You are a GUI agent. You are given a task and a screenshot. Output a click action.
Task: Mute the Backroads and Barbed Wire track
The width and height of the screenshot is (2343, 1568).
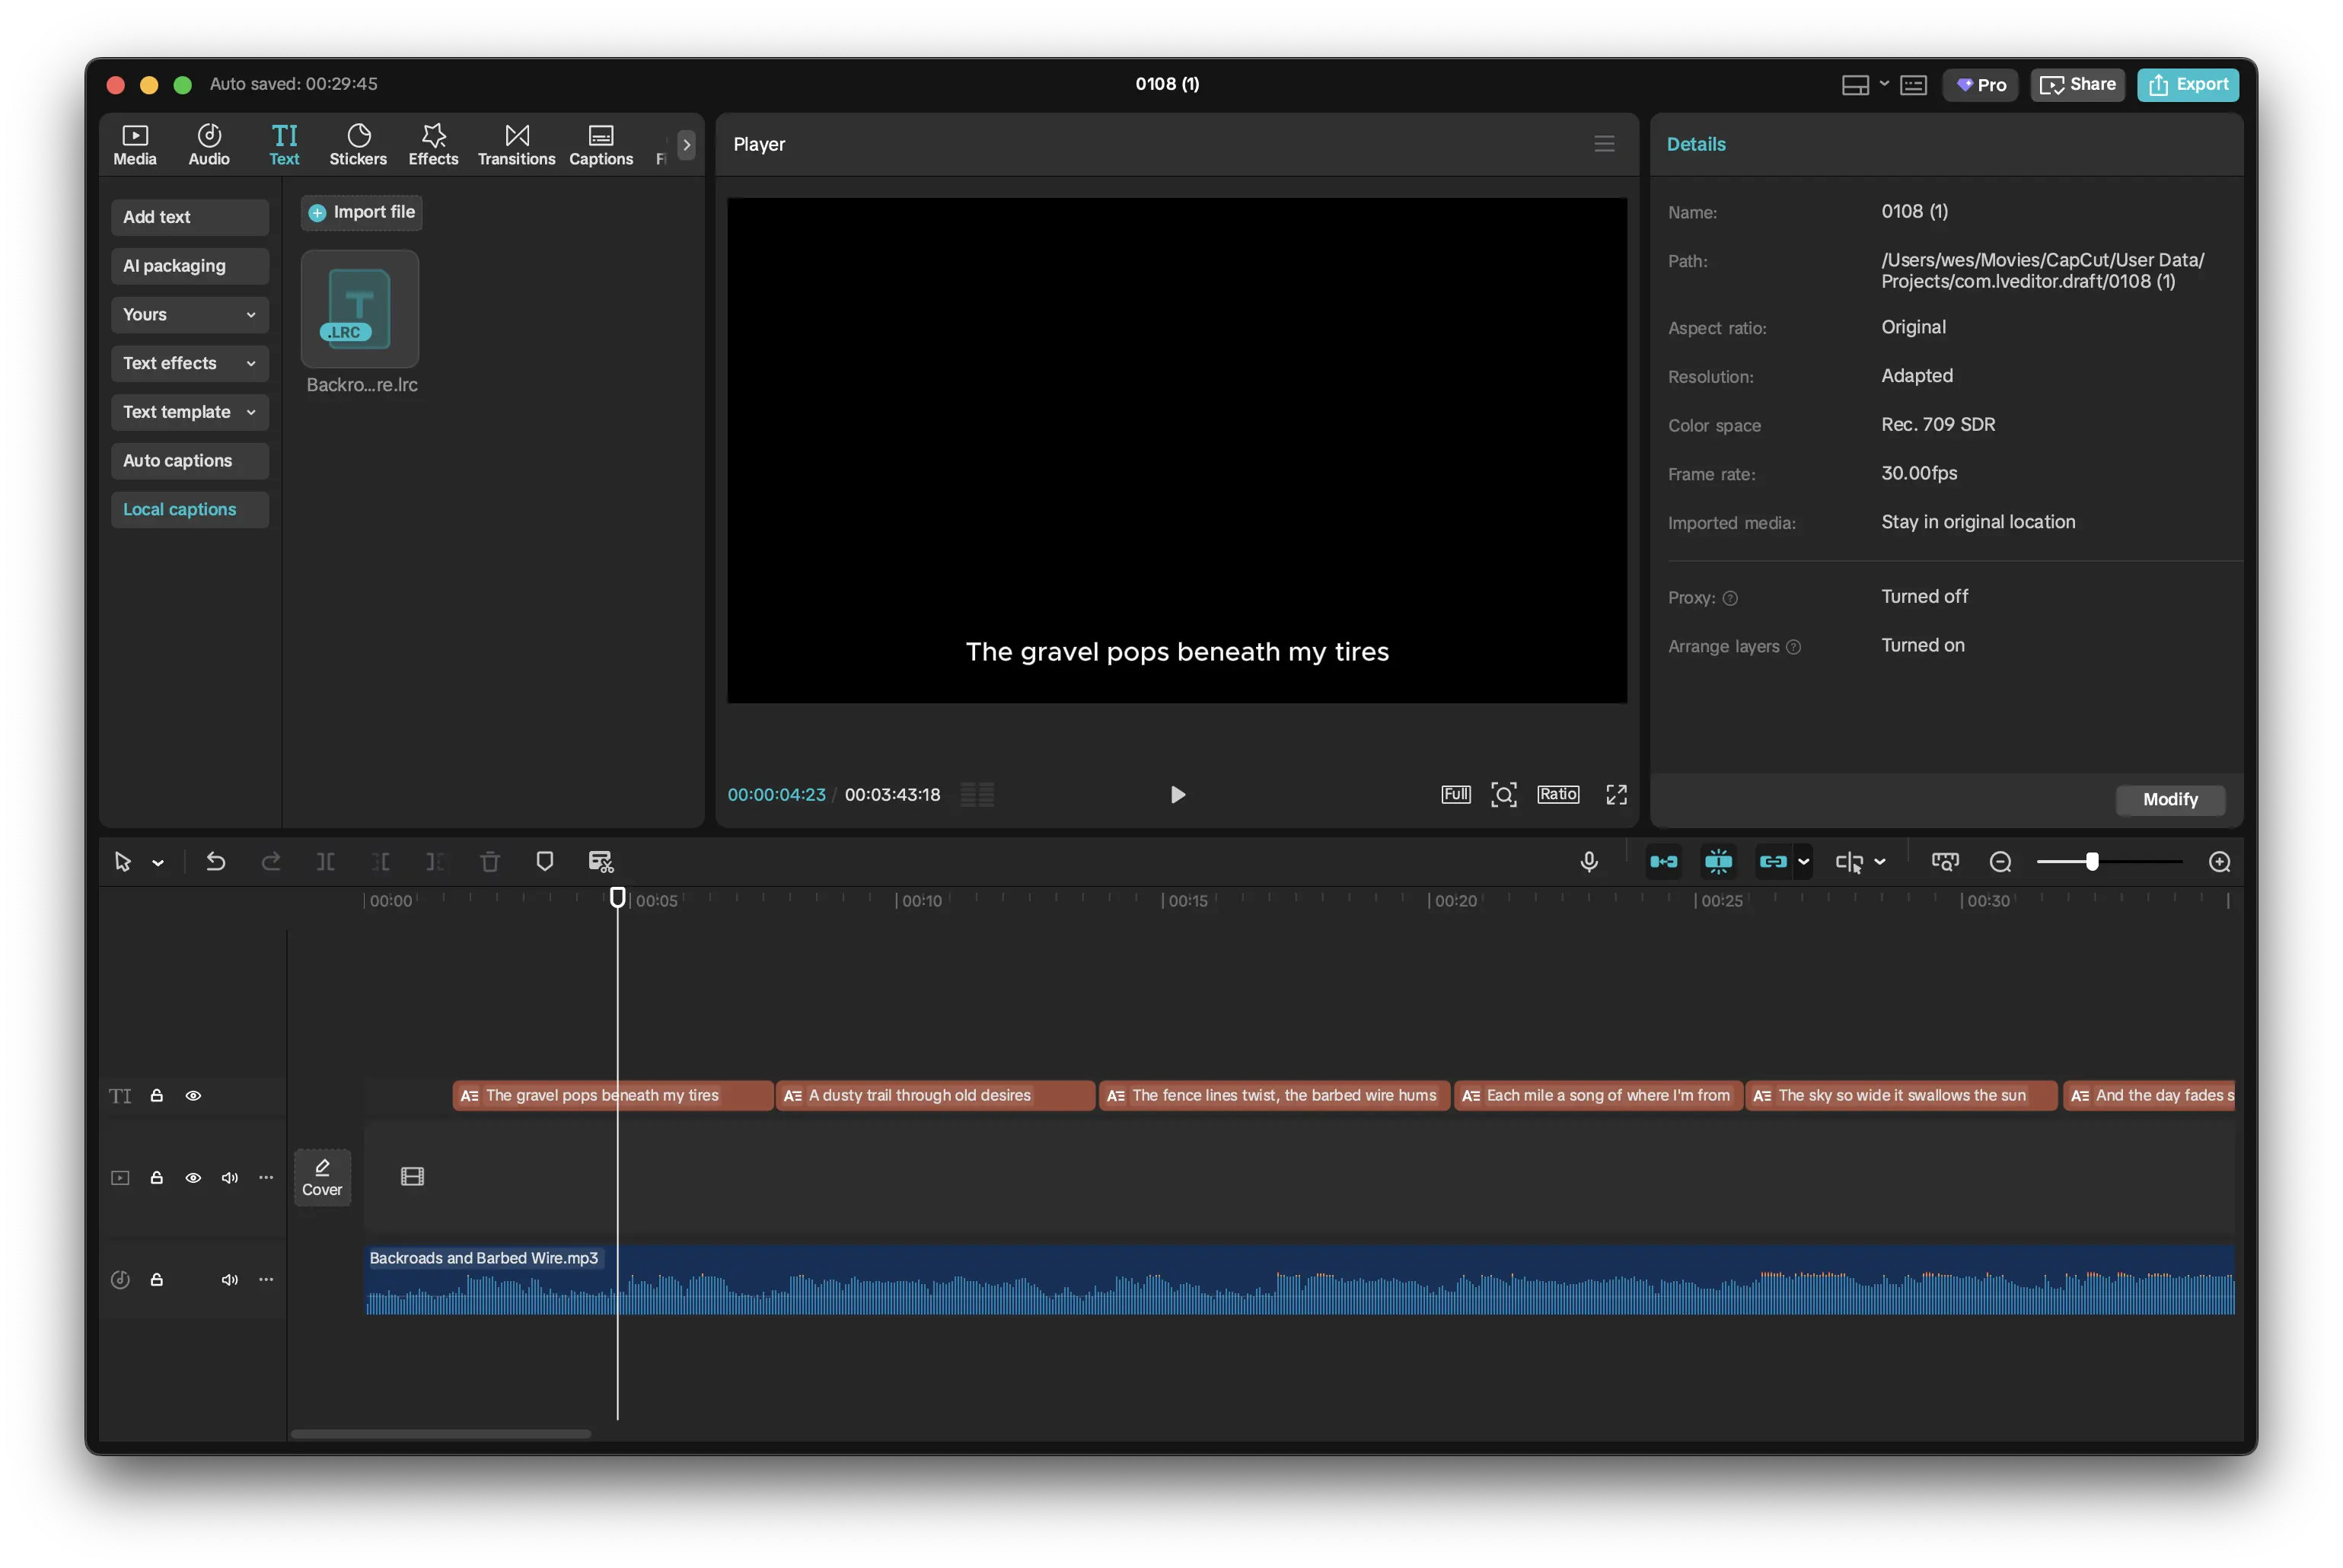tap(229, 1279)
